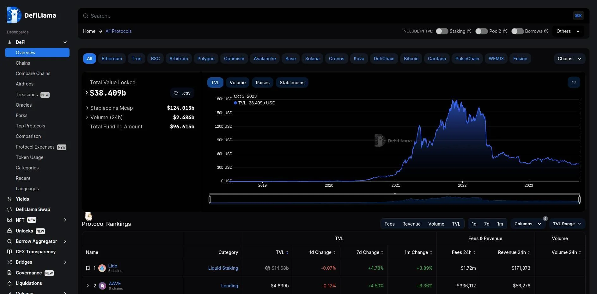Image resolution: width=597 pixels, height=294 pixels.
Task: Click the DefiLlama logo icon
Action: pos(14,15)
